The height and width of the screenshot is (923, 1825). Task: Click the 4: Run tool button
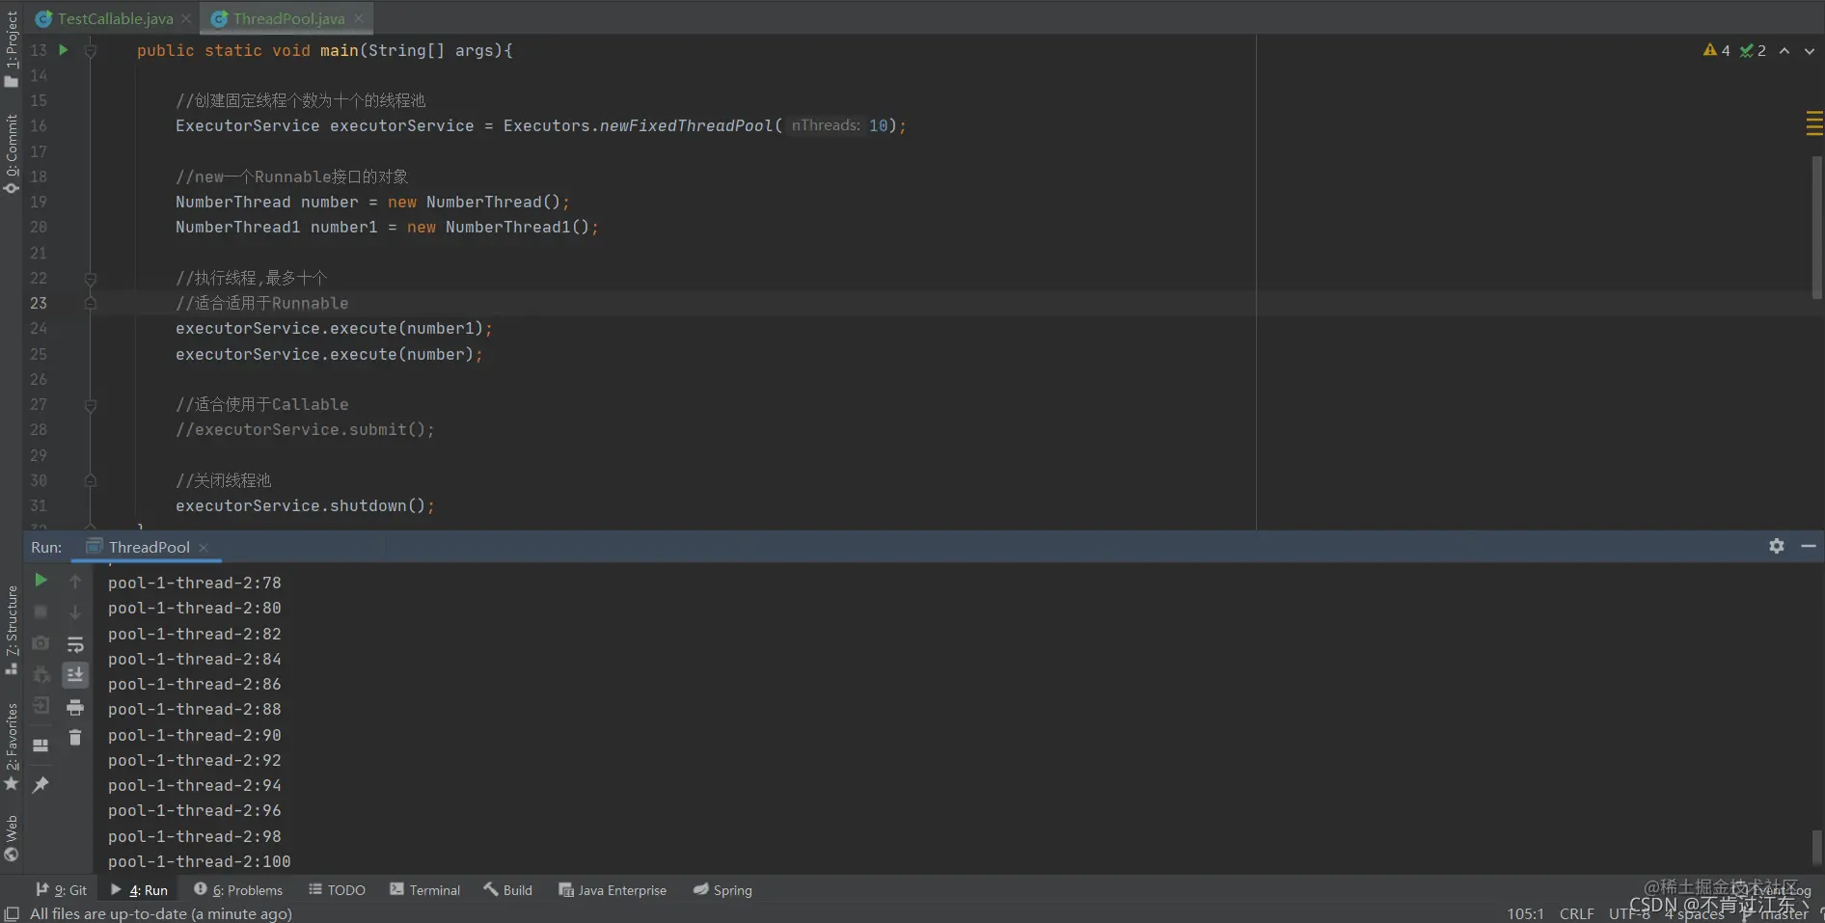pos(139,890)
